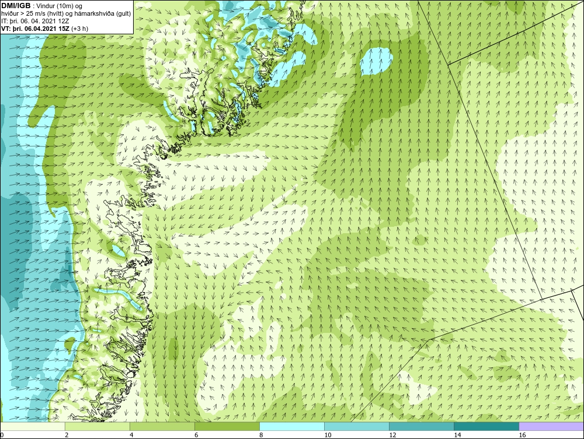
Task: Click the legend tick label 4
Action: pos(131,435)
